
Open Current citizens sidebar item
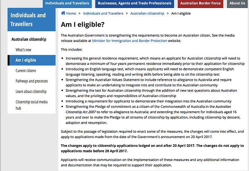coord(26,71)
